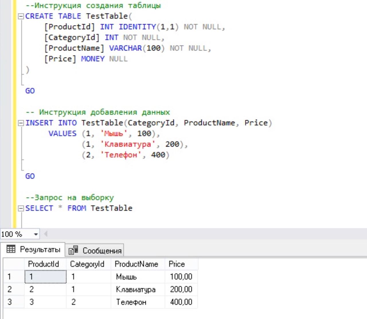367x319 pixels.
Task: Click the Price column header
Action: pos(177,264)
